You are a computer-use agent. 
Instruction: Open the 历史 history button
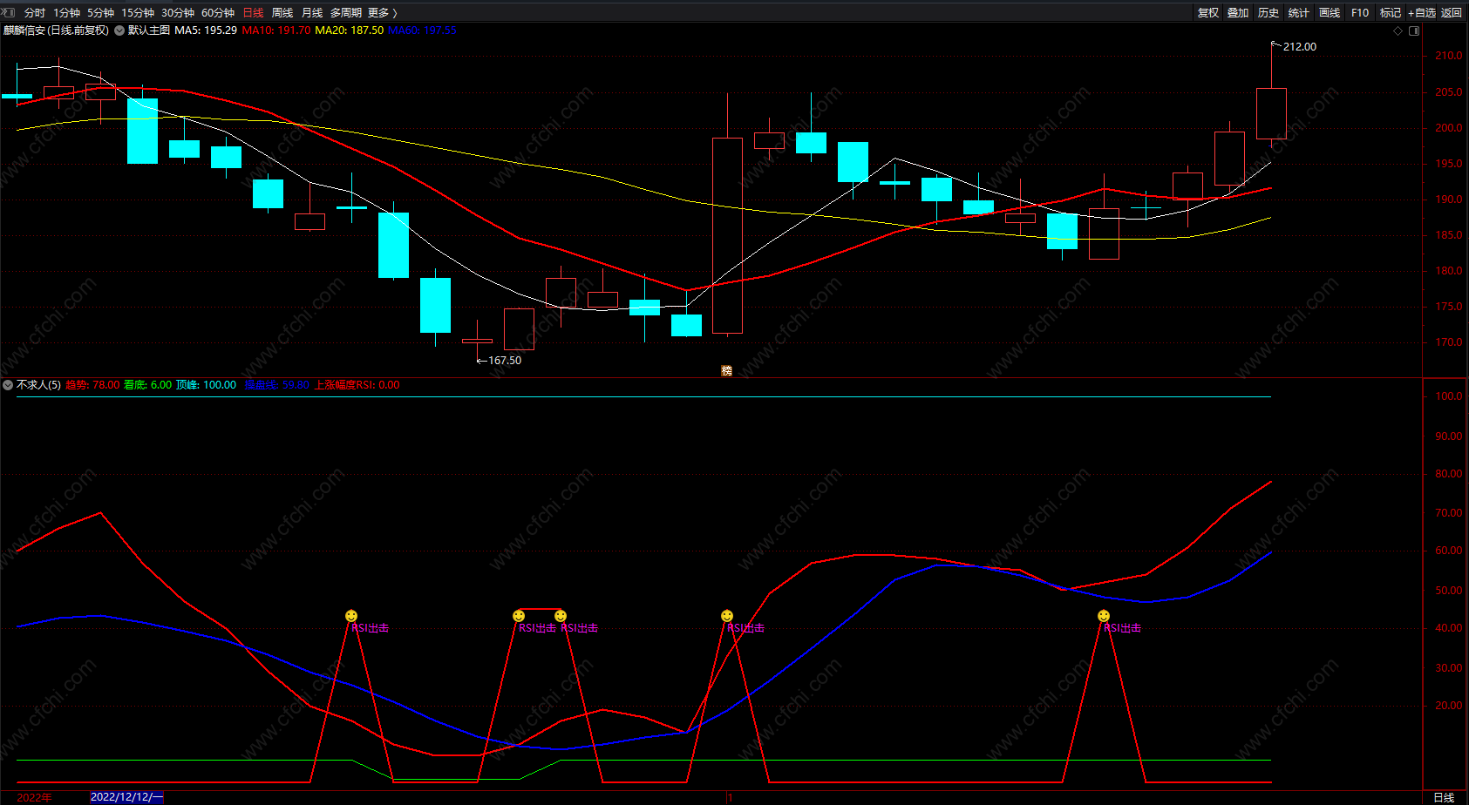pyautogui.click(x=1268, y=13)
